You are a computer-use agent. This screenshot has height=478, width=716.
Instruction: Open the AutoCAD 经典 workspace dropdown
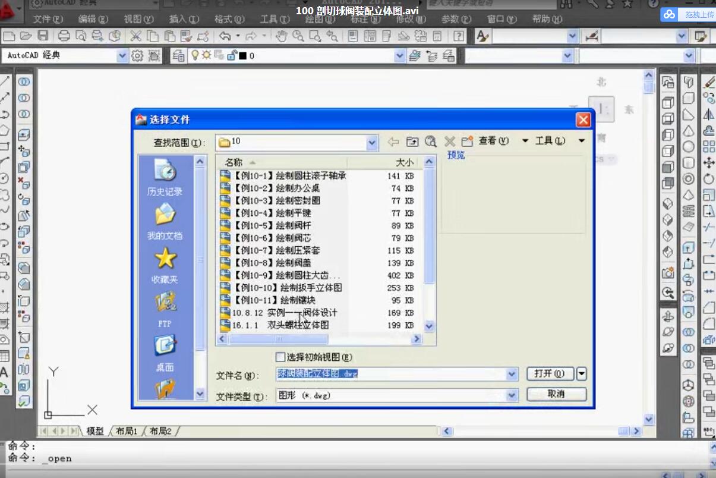[x=122, y=56]
